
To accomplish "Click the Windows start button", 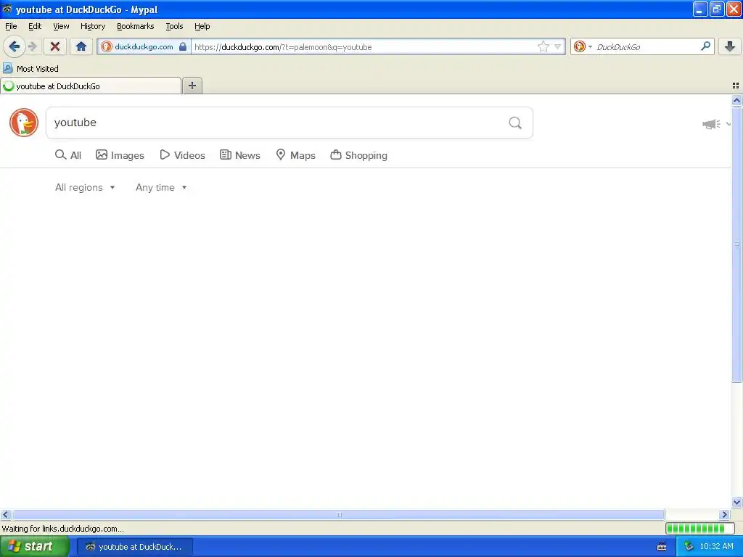I will (34, 547).
